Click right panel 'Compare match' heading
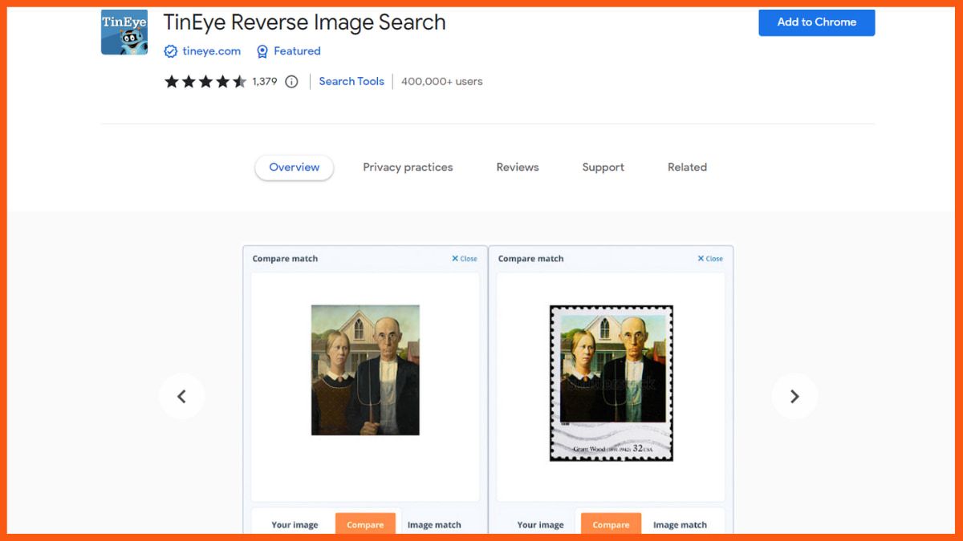The height and width of the screenshot is (541, 963). 530,259
